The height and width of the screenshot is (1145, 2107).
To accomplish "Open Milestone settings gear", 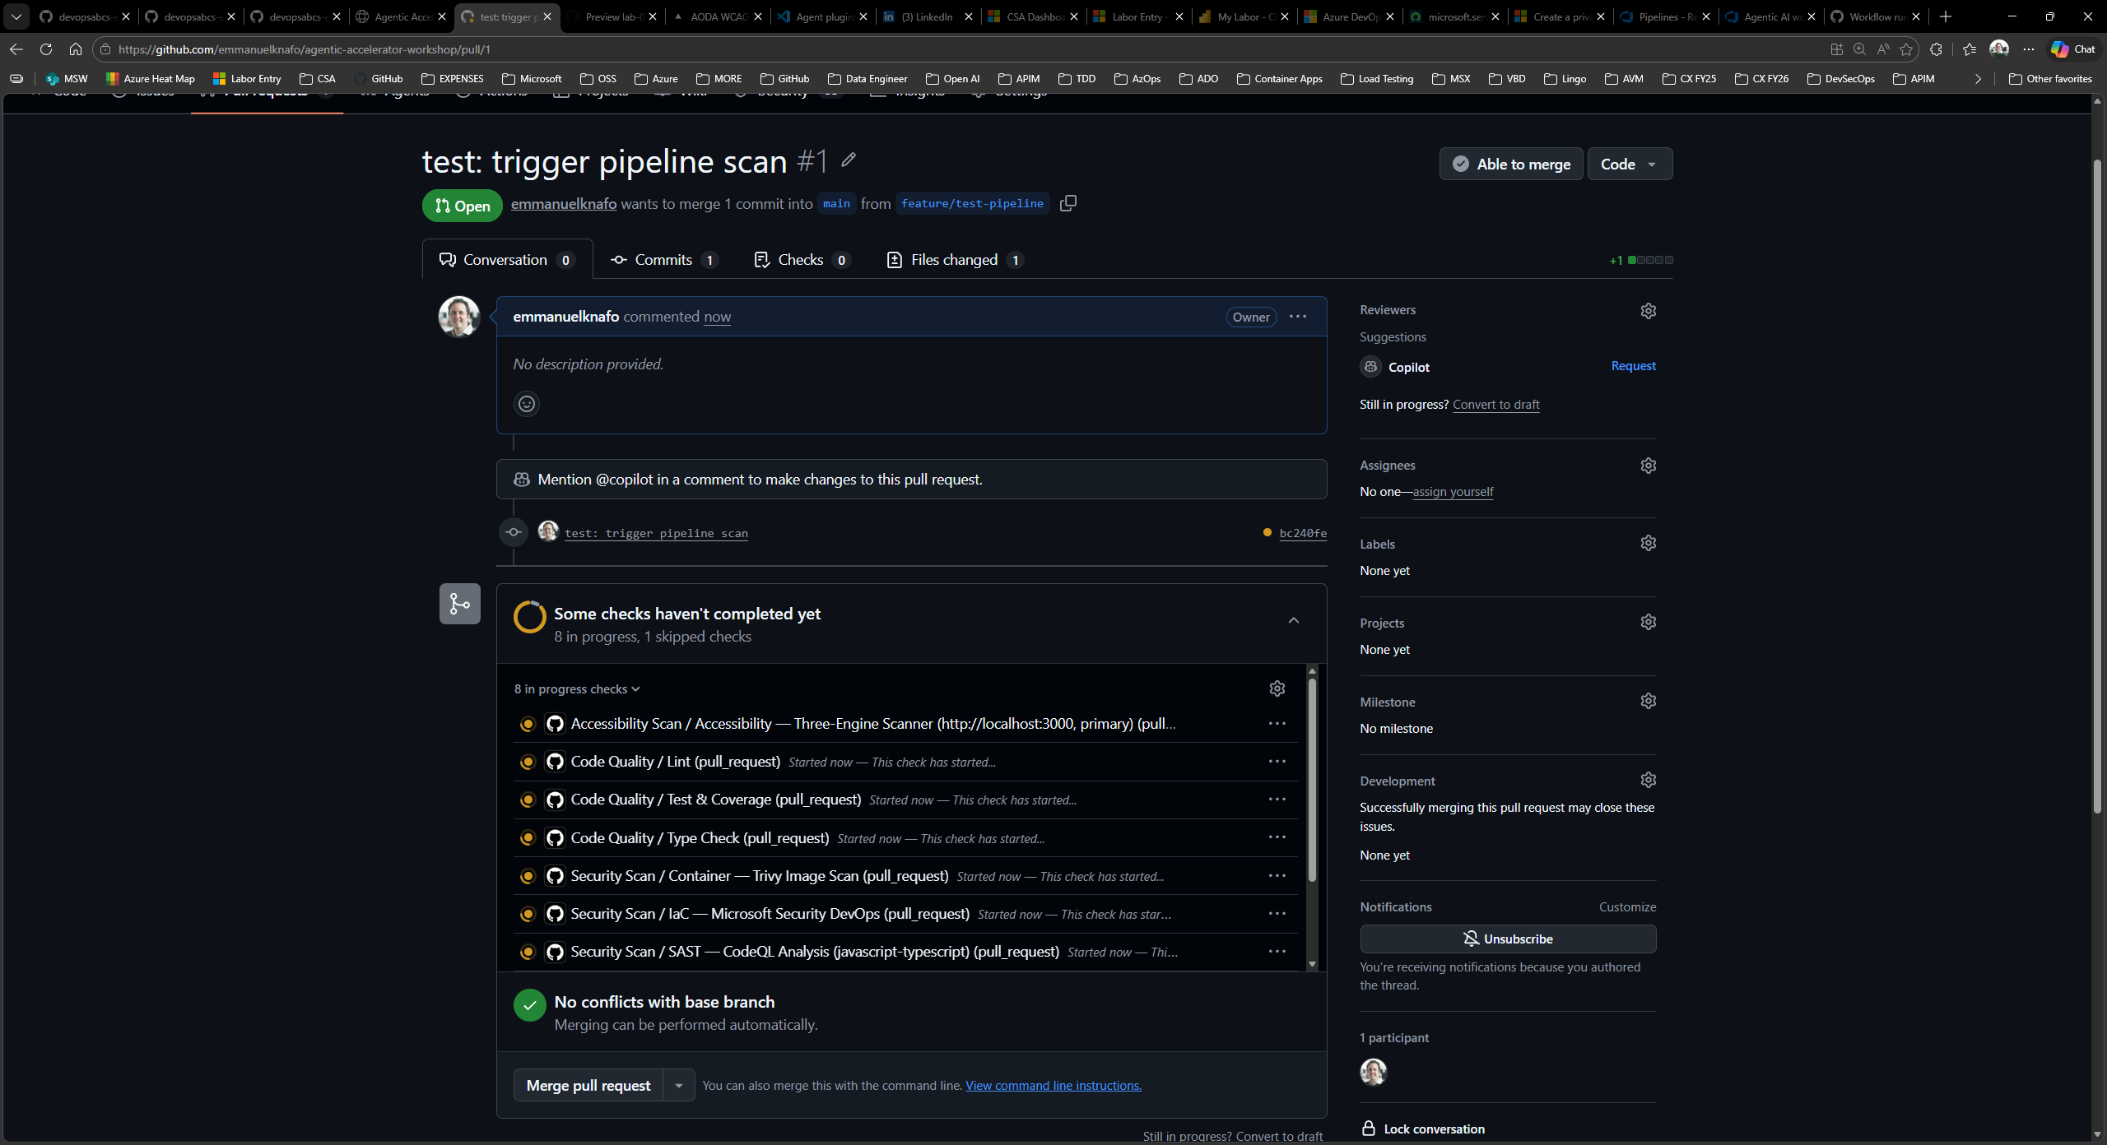I will (1649, 701).
